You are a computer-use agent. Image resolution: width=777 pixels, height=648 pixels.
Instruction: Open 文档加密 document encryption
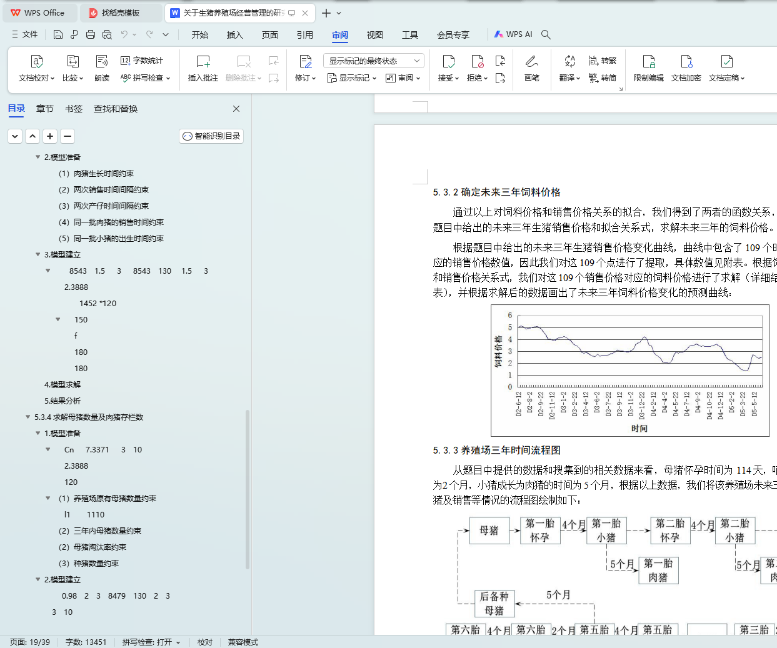686,68
